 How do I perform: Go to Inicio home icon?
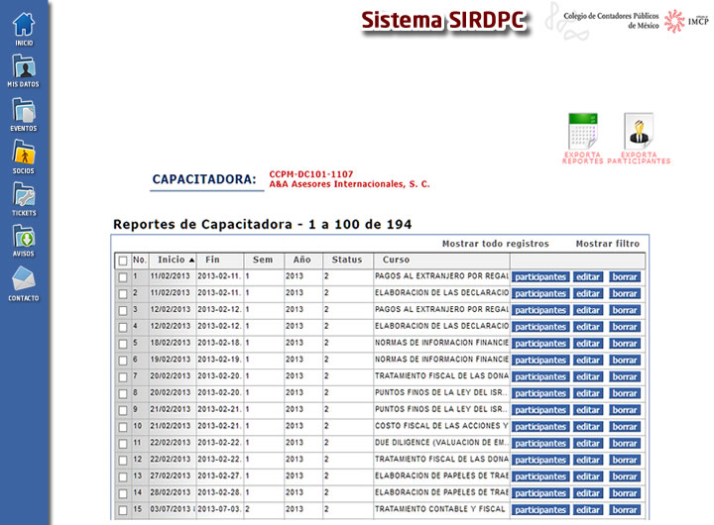tap(24, 26)
